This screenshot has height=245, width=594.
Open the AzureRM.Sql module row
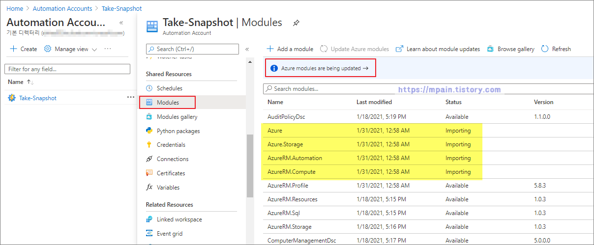pyautogui.click(x=427, y=213)
